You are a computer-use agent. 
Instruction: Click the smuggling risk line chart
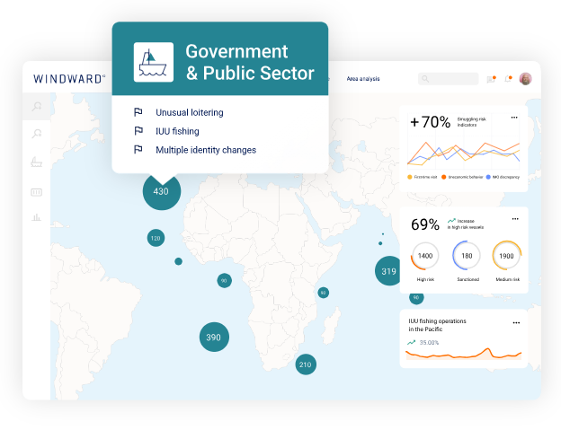point(463,154)
